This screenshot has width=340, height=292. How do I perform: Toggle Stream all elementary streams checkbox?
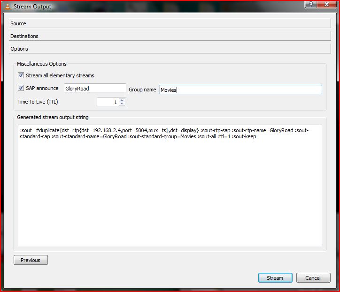(x=21, y=75)
